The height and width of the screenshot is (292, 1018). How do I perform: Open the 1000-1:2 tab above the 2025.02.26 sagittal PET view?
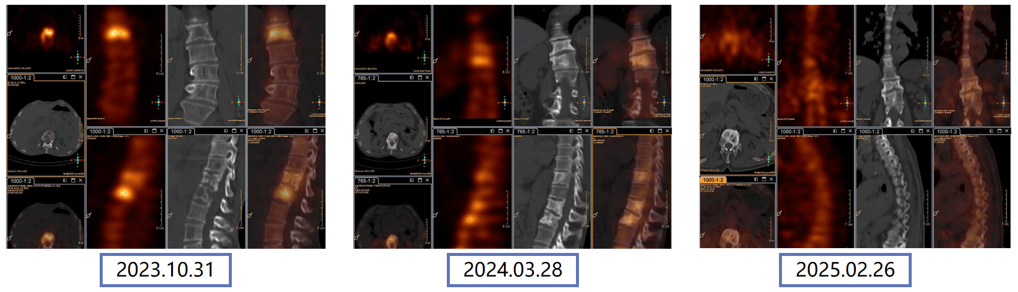pyautogui.click(x=791, y=132)
